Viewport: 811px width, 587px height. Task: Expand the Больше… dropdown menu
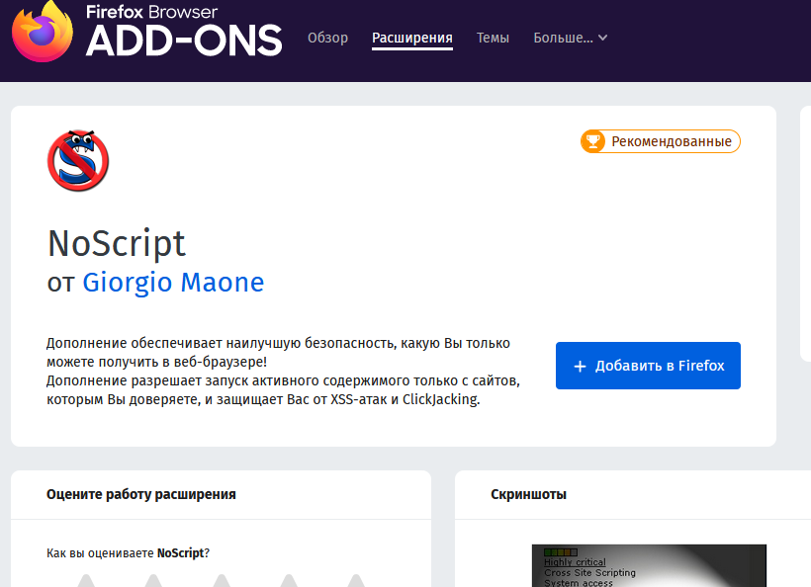tap(571, 38)
